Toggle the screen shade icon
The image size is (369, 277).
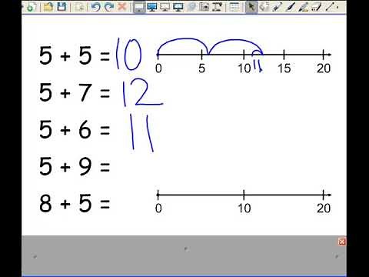click(x=139, y=7)
